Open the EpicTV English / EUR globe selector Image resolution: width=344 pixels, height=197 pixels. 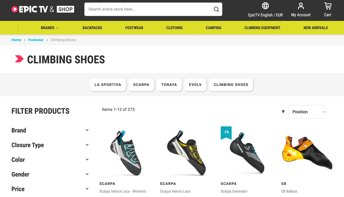coord(265,6)
